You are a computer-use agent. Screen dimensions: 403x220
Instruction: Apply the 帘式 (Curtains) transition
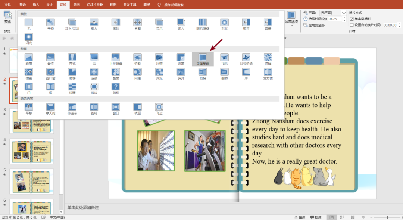click(72, 59)
